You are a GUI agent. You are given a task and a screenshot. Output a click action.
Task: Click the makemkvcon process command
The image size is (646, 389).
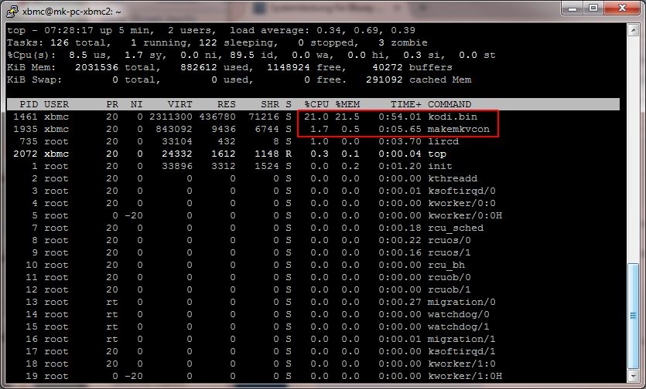(459, 129)
